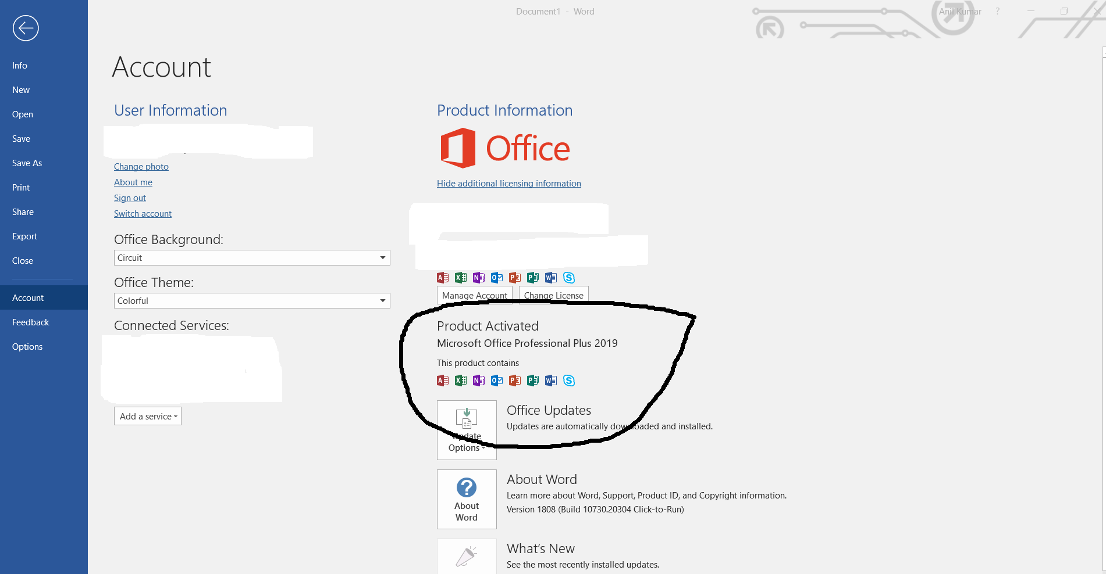
Task: Go to the Share page
Action: 44,212
